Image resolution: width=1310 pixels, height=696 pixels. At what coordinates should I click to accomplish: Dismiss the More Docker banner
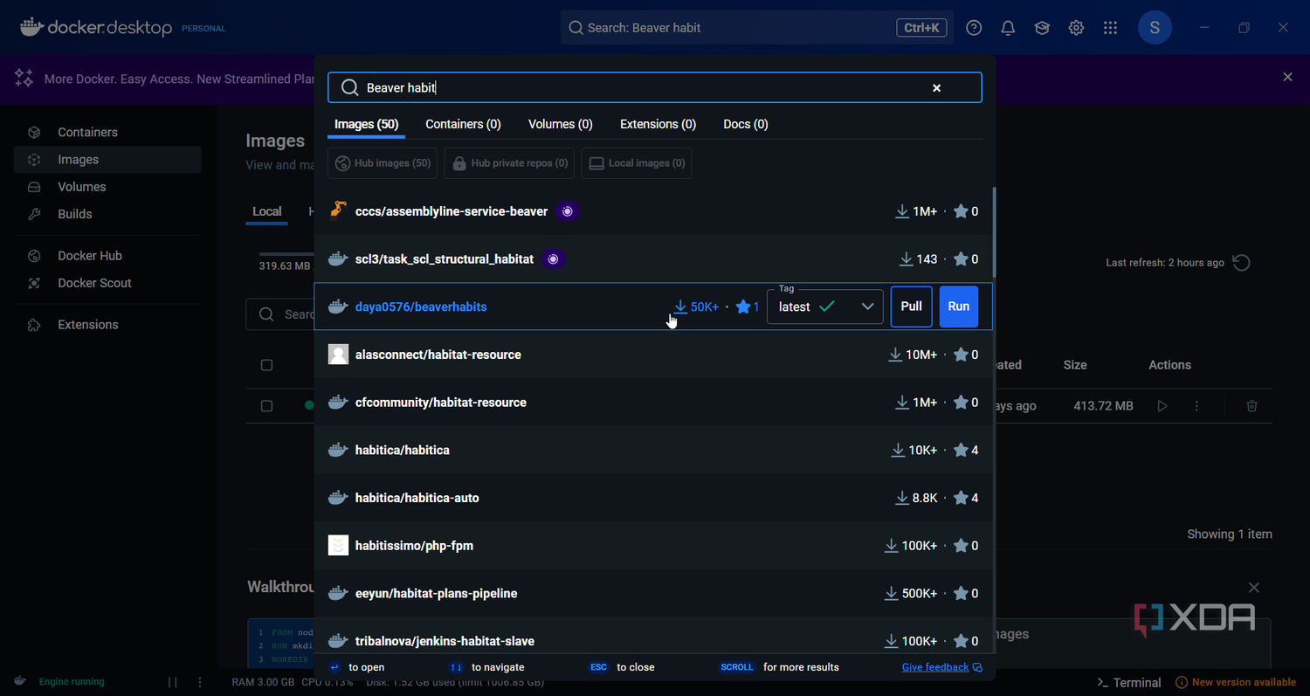1287,77
